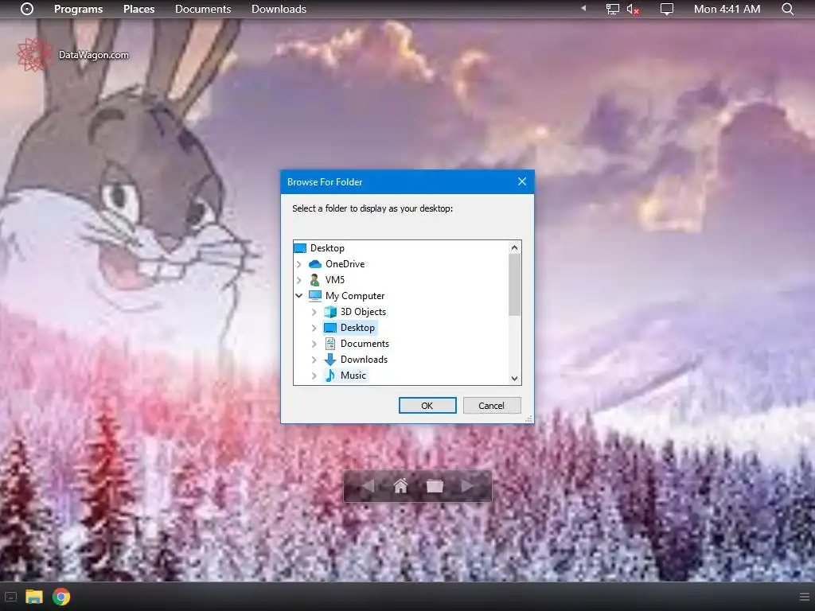Image resolution: width=815 pixels, height=611 pixels.
Task: Open the taskbar hamburger menu icon
Action: [804, 597]
